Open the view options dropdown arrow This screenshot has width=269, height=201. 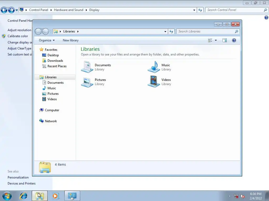click(216, 40)
